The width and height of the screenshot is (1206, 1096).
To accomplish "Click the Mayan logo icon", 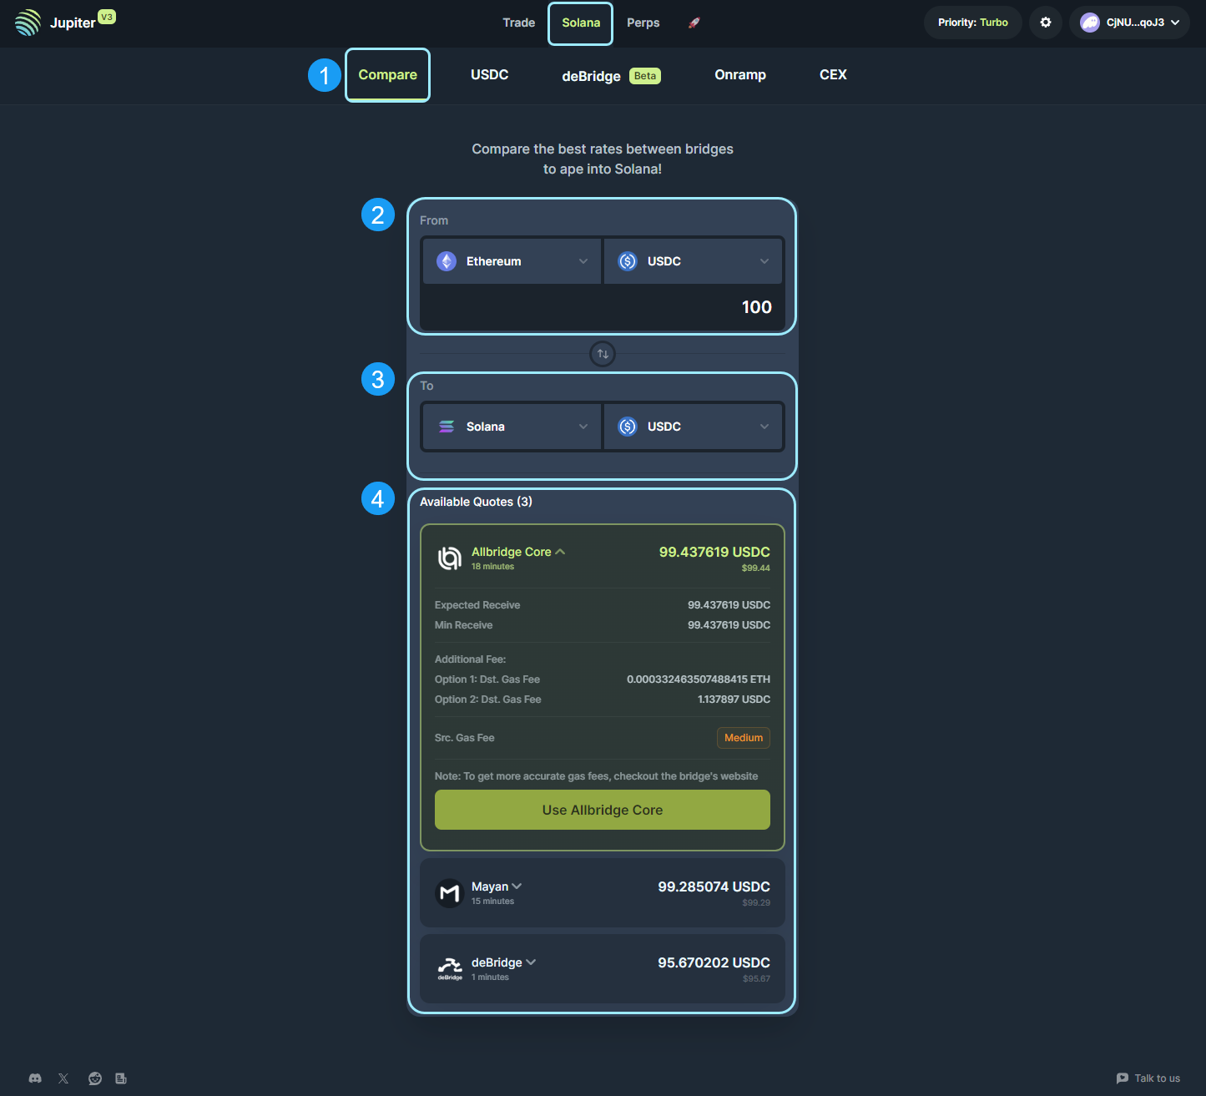I will coord(450,894).
